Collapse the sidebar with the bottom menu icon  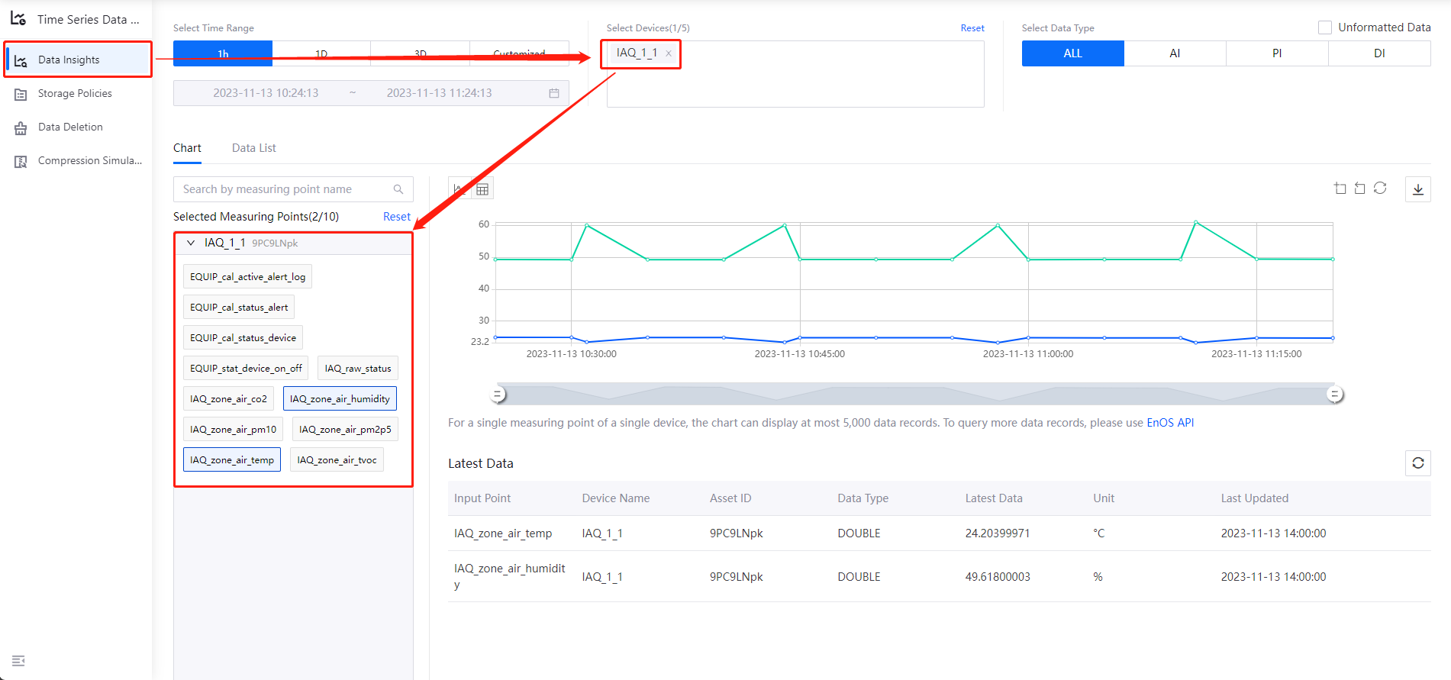[x=18, y=661]
